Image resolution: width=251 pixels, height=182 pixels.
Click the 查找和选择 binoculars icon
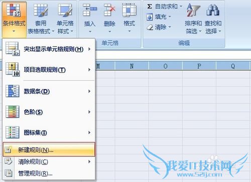[213, 10]
